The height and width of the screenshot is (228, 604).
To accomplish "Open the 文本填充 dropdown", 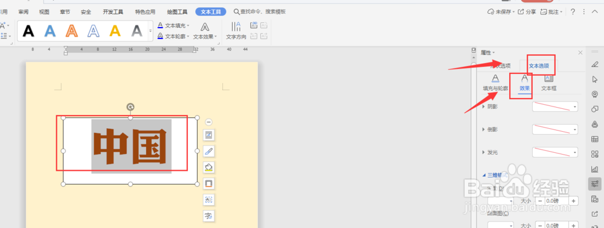I will pyautogui.click(x=173, y=25).
